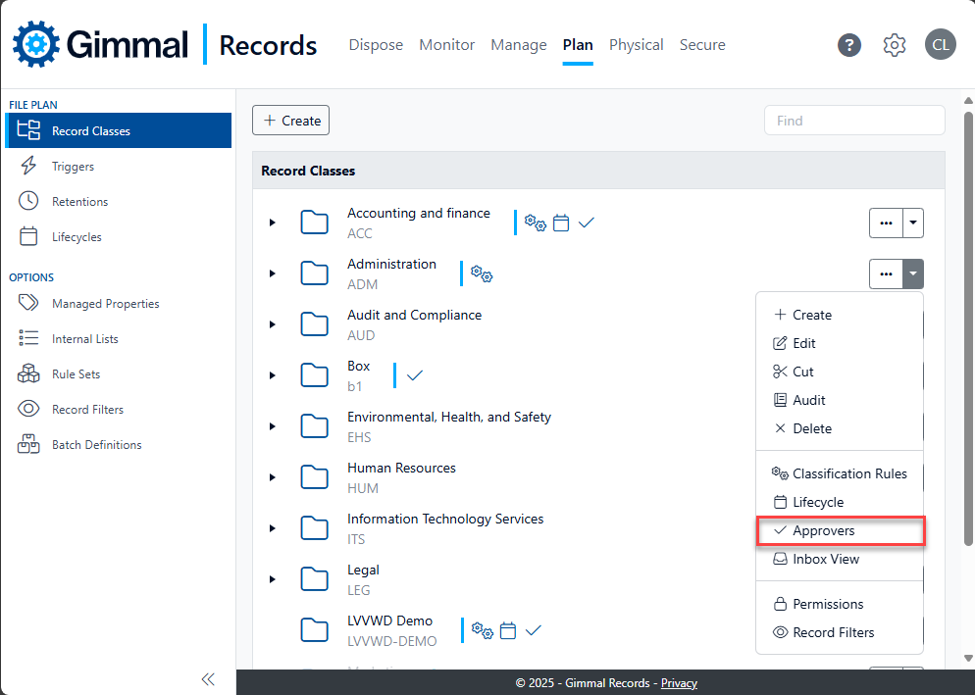Open the help question mark icon

[849, 45]
